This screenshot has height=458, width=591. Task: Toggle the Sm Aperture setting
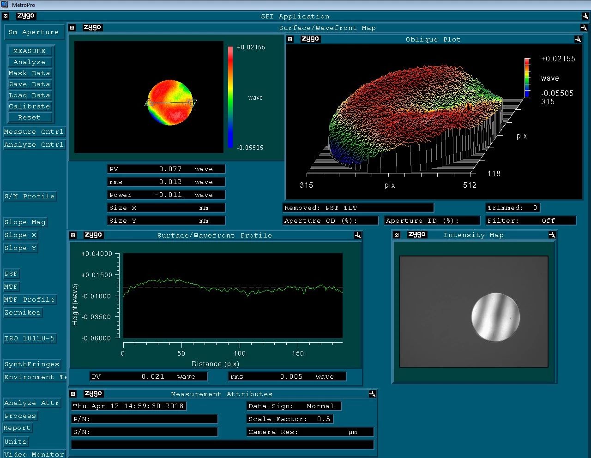(x=34, y=32)
